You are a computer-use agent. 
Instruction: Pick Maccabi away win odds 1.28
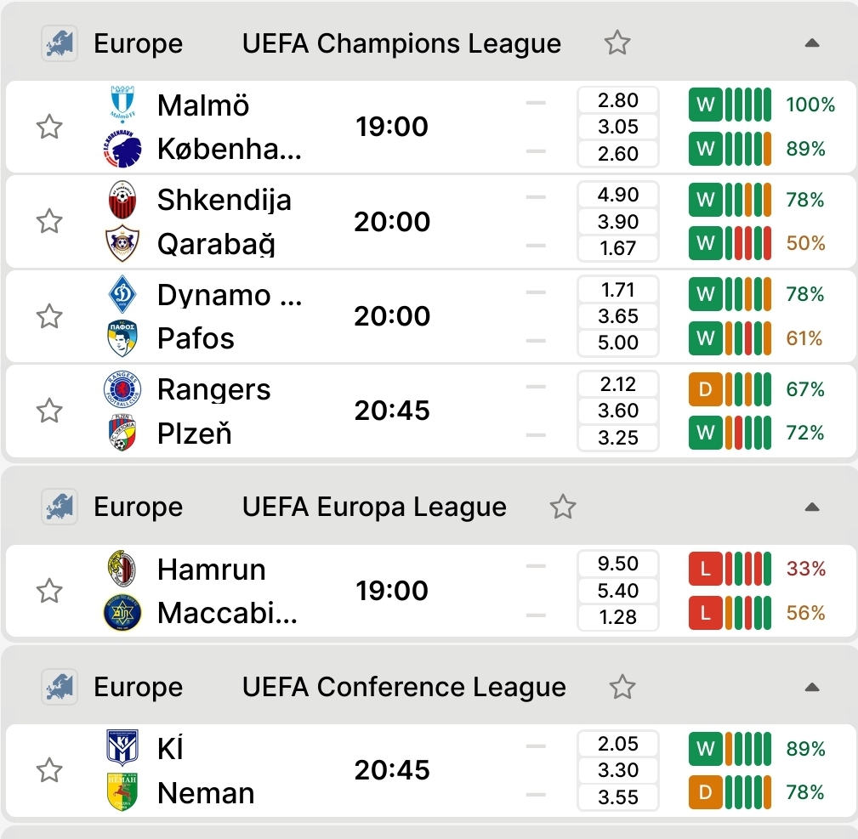618,617
